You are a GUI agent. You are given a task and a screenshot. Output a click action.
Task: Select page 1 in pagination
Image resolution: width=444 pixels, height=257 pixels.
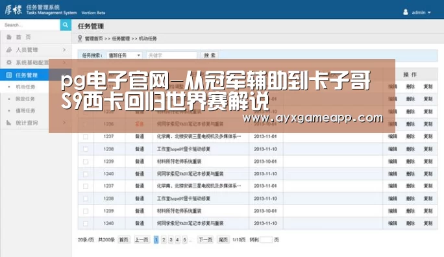tap(156, 239)
